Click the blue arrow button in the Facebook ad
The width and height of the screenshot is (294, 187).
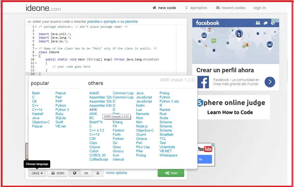click(x=270, y=82)
